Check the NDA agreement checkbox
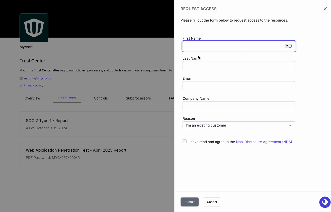The image size is (331, 212). click(185, 142)
